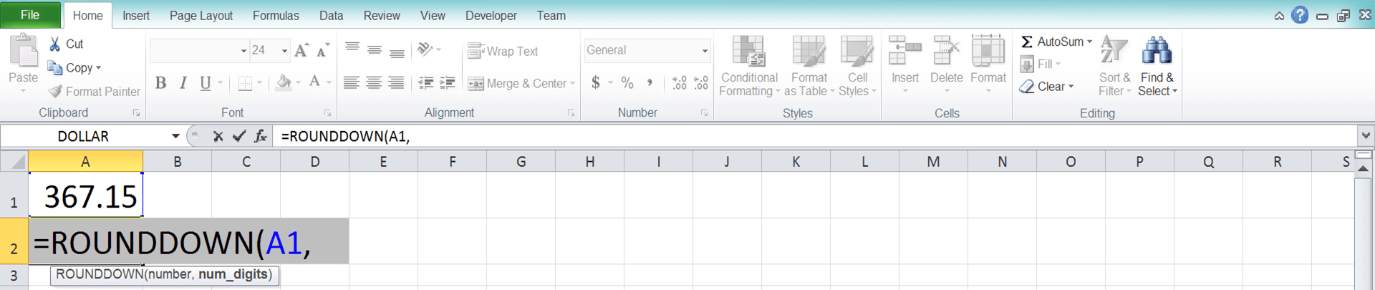The width and height of the screenshot is (1375, 290).
Task: Switch to Formulas tab
Action: (x=276, y=16)
